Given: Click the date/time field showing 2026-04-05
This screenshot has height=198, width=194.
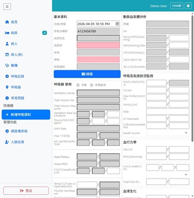Looking at the screenshot, I should (x=98, y=24).
